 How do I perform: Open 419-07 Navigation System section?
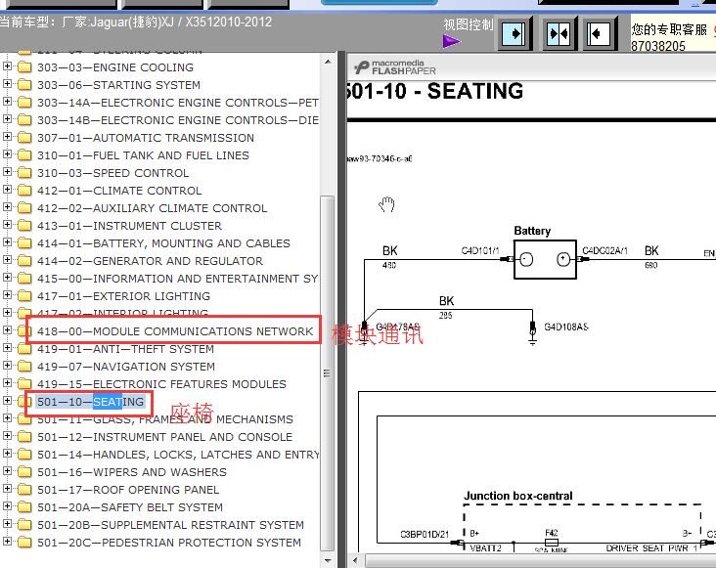pyautogui.click(x=126, y=367)
